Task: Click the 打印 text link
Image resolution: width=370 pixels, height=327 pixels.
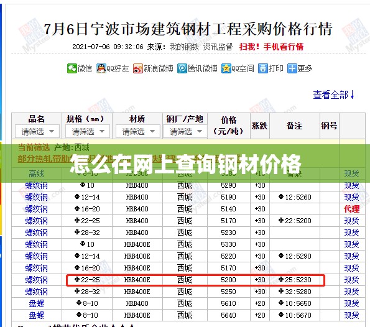Action: point(276,68)
